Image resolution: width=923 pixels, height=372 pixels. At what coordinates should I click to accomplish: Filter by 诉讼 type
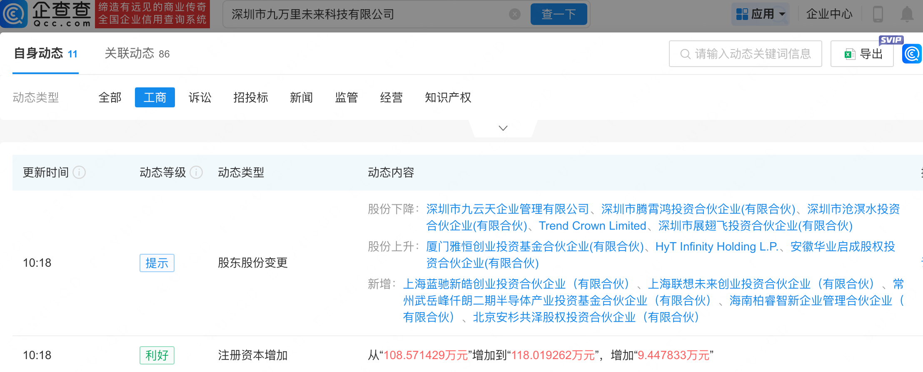200,97
